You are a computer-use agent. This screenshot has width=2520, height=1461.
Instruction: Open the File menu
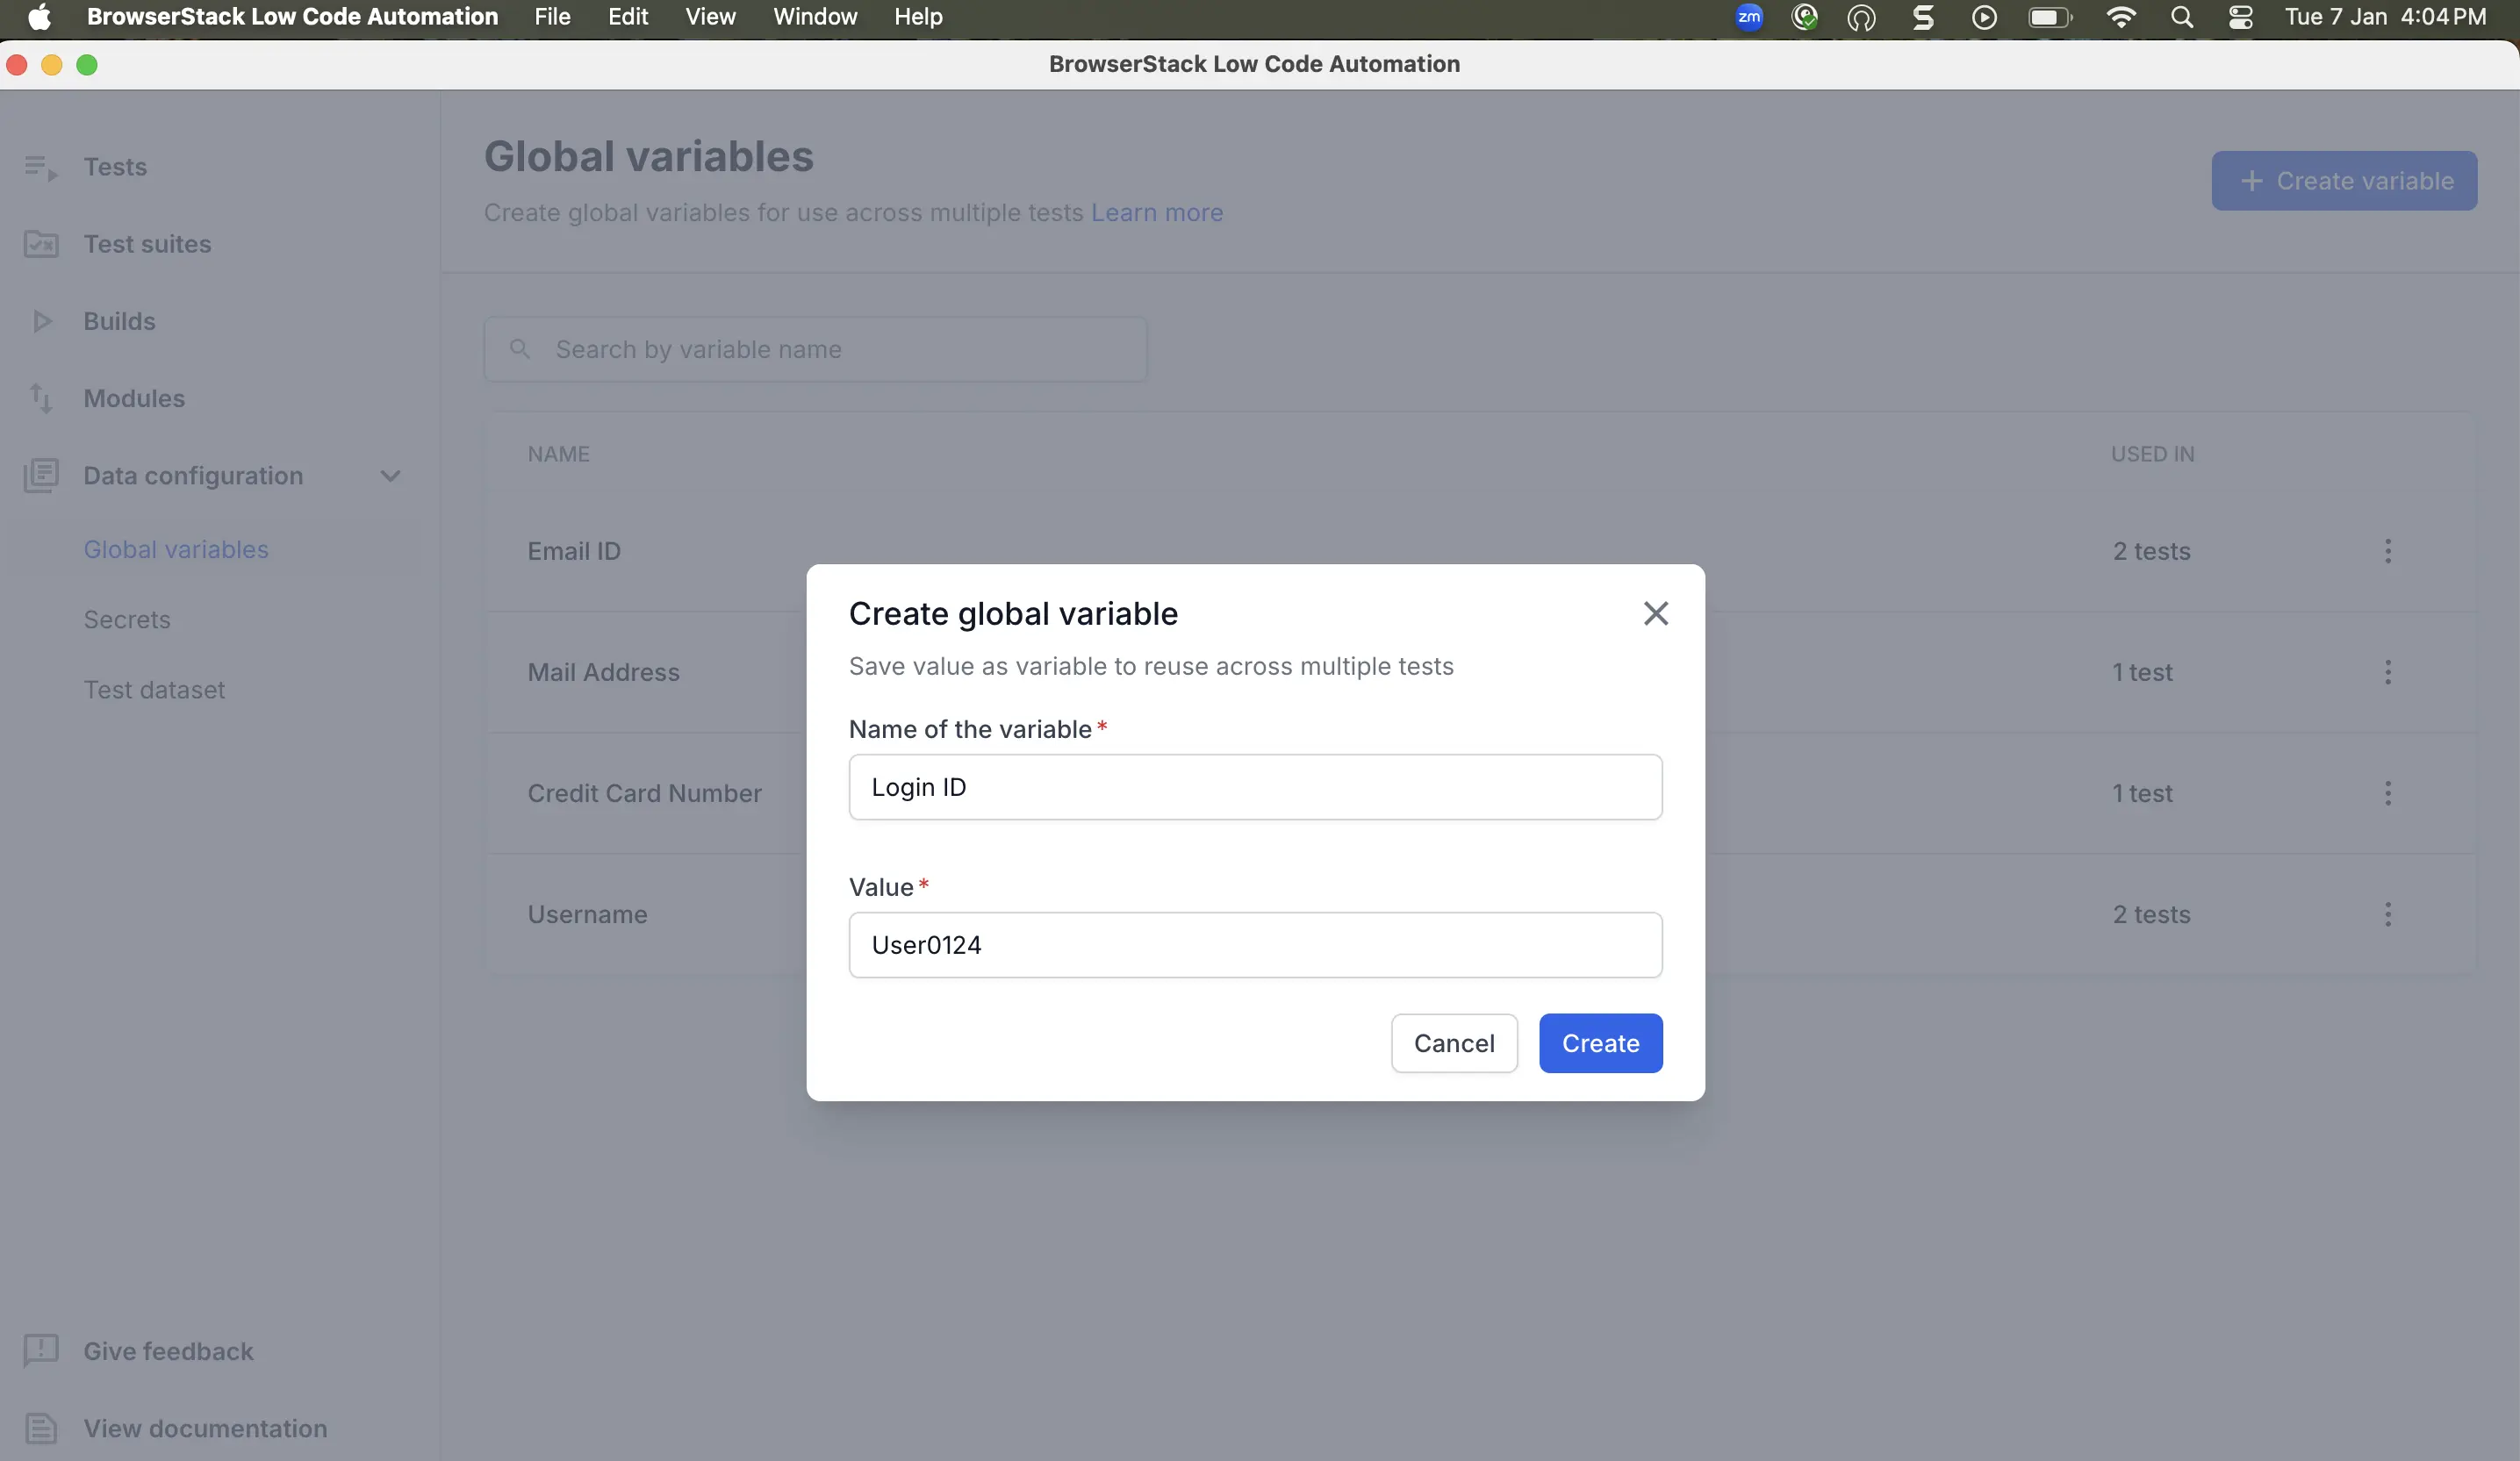[552, 17]
